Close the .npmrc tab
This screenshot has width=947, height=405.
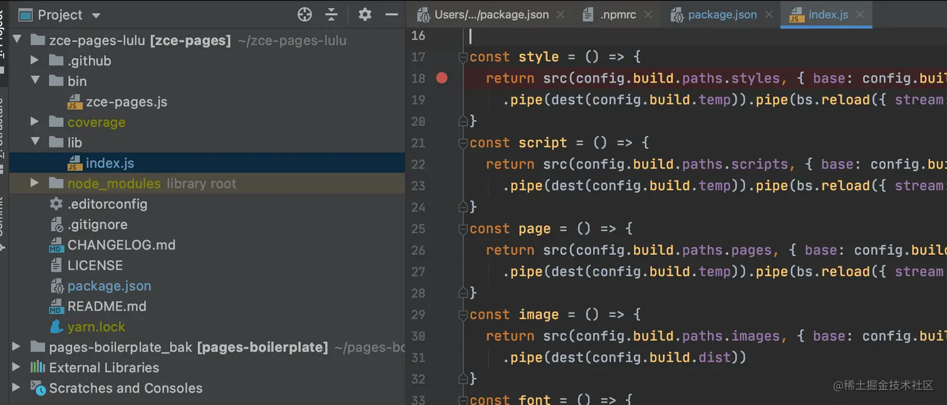point(648,14)
